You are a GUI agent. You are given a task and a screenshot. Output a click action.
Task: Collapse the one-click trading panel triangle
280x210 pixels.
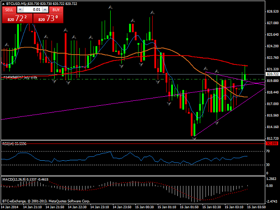(4, 4)
